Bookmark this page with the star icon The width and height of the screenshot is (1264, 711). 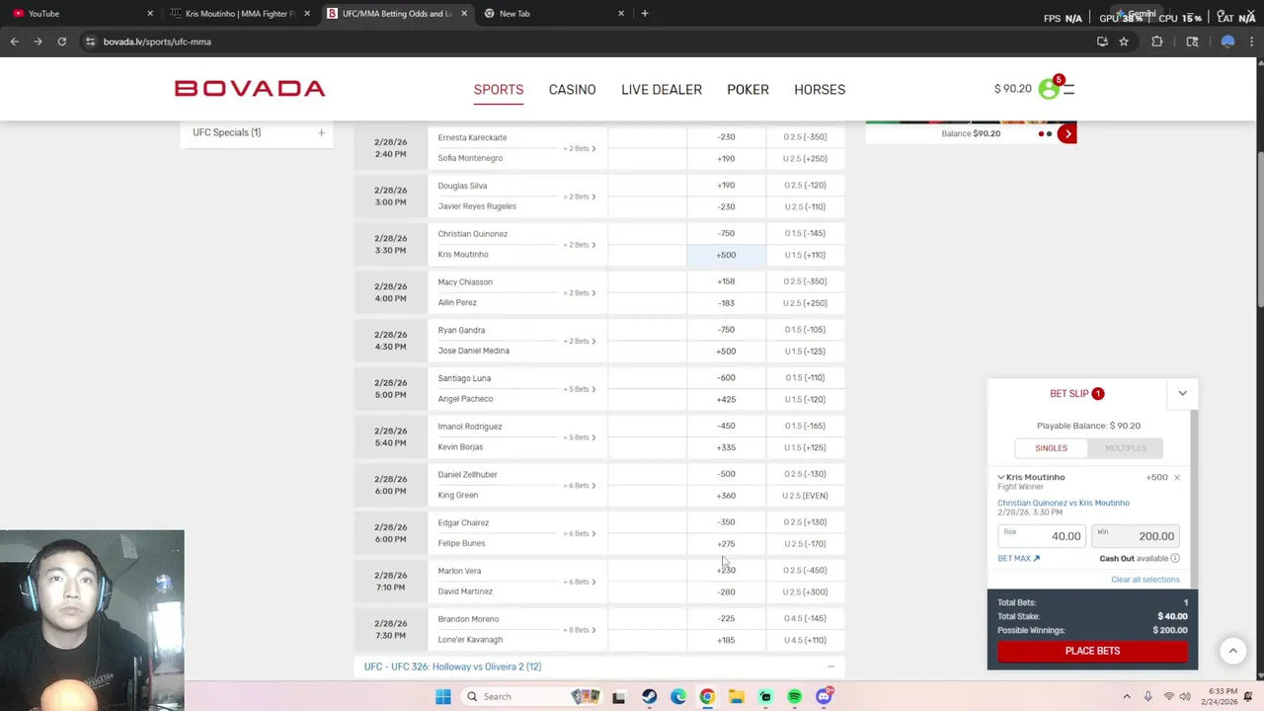coord(1124,41)
